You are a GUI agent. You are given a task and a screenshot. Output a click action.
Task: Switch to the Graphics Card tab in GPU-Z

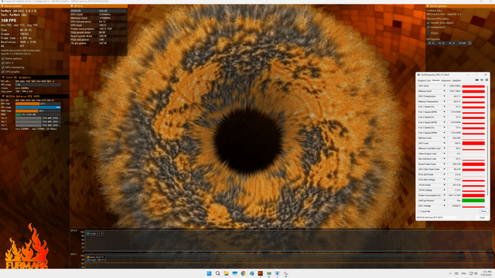(424, 80)
